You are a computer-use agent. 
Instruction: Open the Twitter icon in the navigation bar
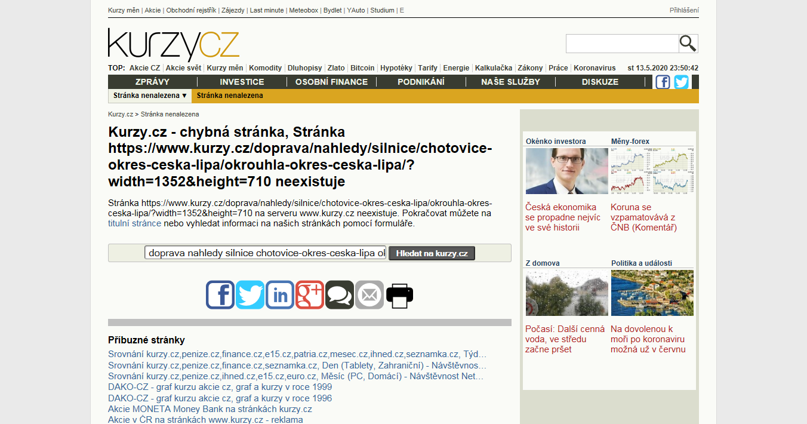tap(682, 82)
